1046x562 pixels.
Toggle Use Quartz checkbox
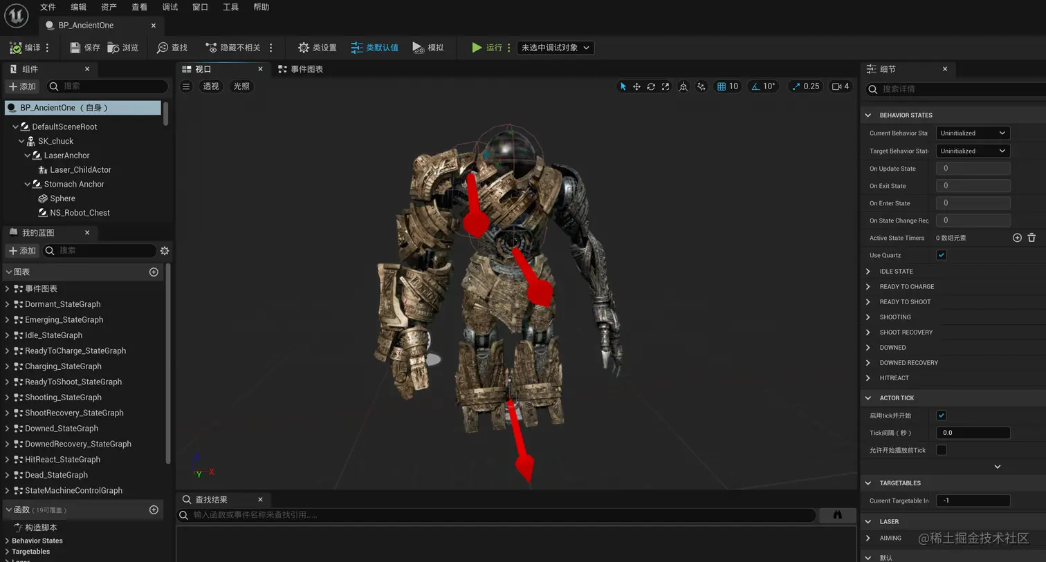pyautogui.click(x=942, y=255)
